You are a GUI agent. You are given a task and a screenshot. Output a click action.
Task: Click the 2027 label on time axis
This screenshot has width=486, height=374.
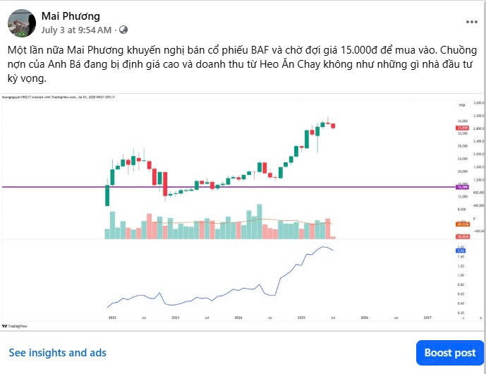(x=427, y=318)
